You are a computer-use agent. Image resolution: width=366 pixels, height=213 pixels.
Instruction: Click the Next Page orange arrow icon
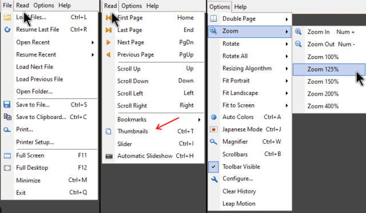tap(108, 42)
